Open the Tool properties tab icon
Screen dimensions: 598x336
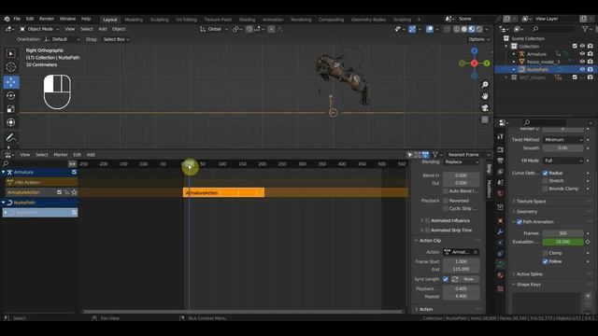pyautogui.click(x=501, y=136)
